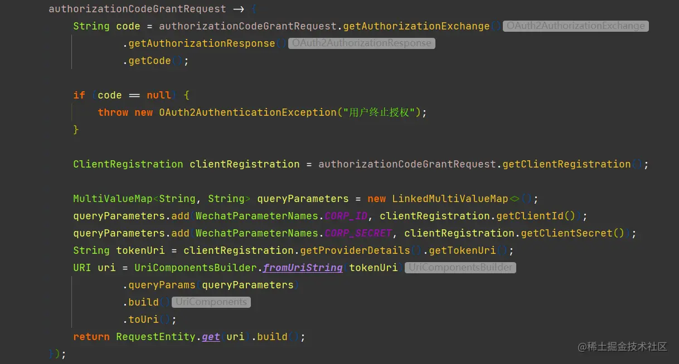The height and width of the screenshot is (364, 679).
Task: Click the UriComponents inlay hint after build
Action: [211, 302]
